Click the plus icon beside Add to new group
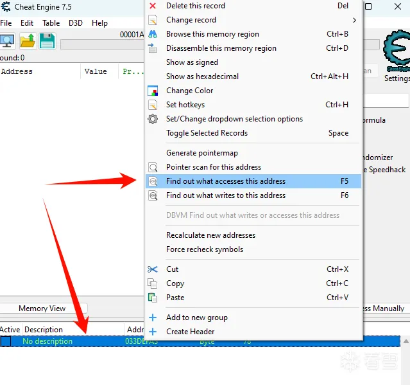Image resolution: width=410 pixels, height=385 pixels. (153, 318)
